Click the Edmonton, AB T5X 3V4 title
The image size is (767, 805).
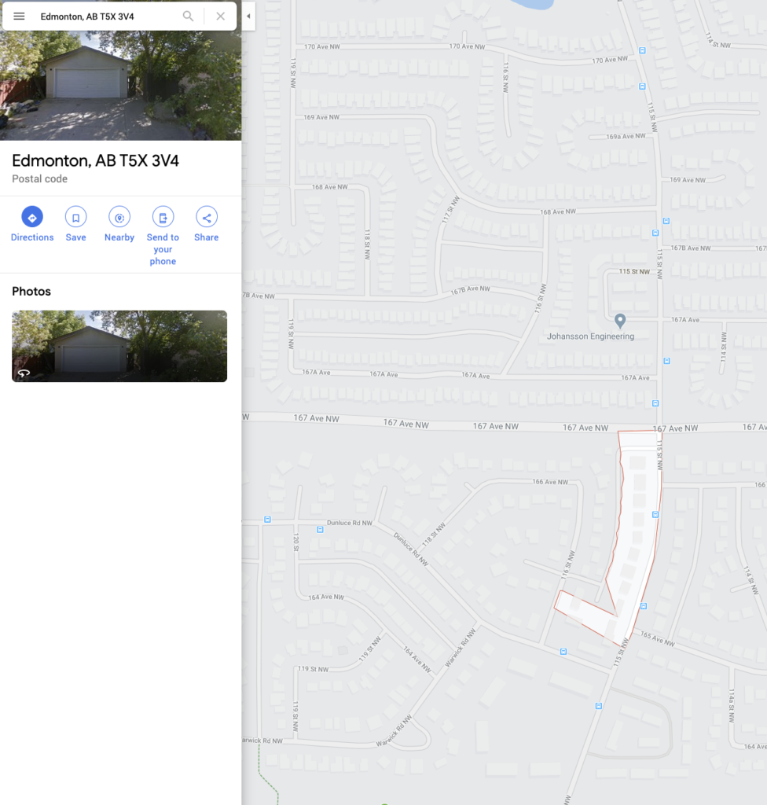pos(96,160)
